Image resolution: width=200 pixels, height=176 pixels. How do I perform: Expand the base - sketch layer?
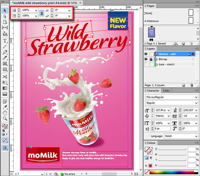tap(157, 65)
